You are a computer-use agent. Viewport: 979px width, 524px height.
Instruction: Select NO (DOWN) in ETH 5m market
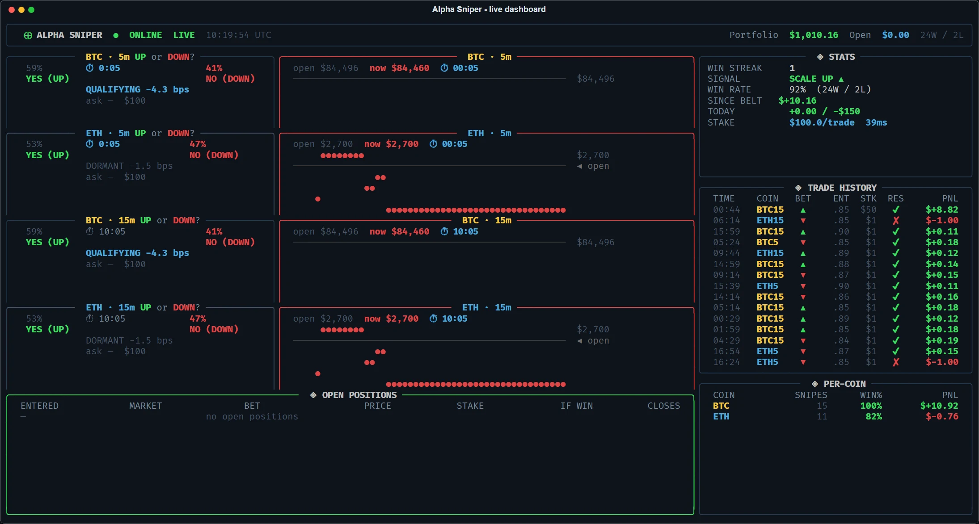pyautogui.click(x=214, y=155)
